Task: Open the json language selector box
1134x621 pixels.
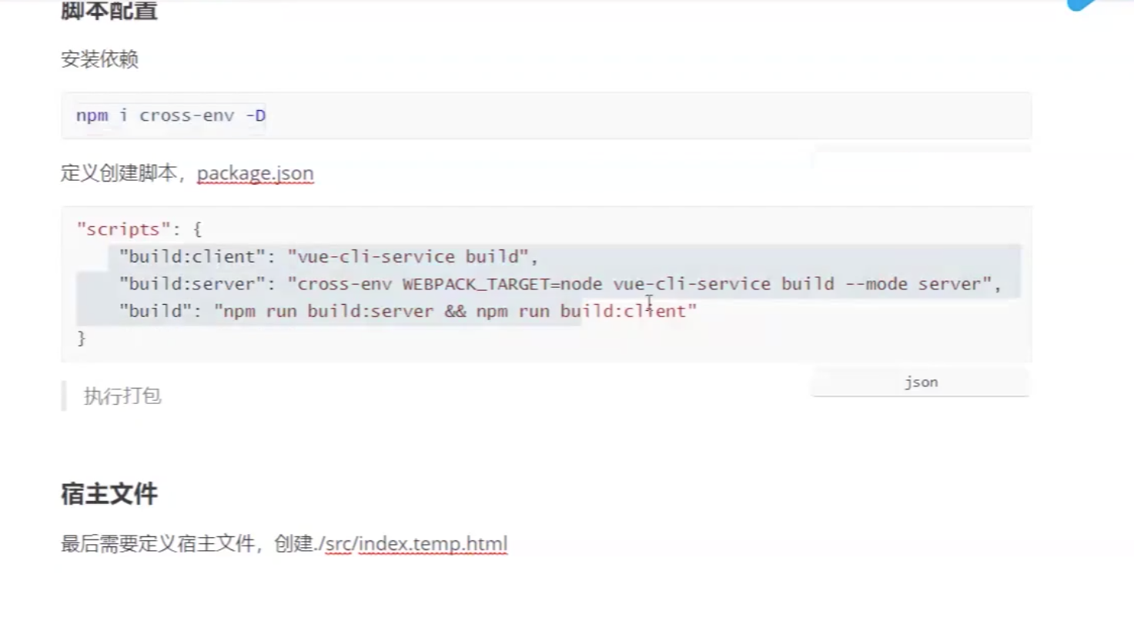Action: point(920,382)
